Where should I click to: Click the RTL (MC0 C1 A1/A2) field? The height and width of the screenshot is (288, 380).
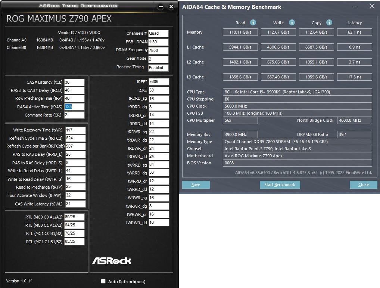(x=74, y=225)
